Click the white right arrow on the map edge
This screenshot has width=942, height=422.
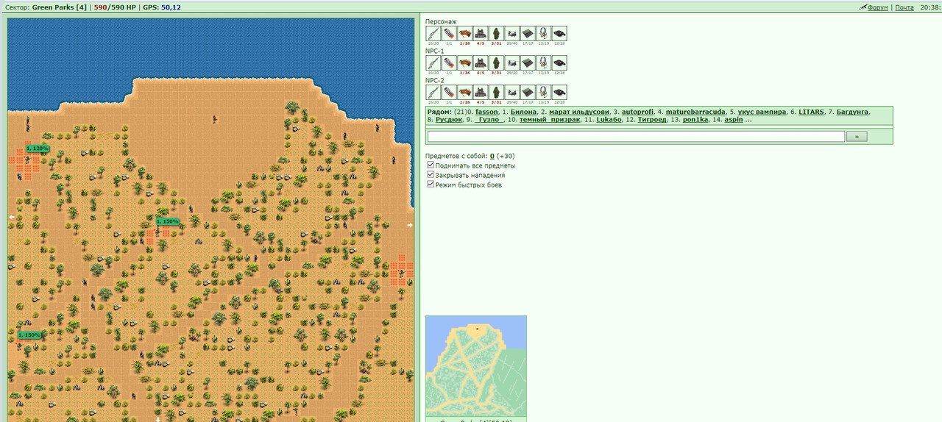(410, 225)
